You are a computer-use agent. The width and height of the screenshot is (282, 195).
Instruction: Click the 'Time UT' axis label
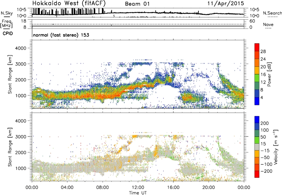(x=138, y=193)
